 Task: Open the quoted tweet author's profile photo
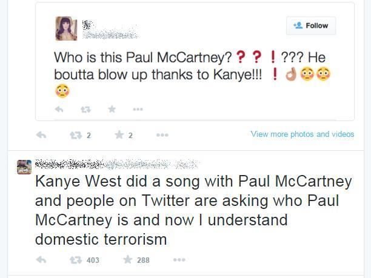[x=66, y=28]
